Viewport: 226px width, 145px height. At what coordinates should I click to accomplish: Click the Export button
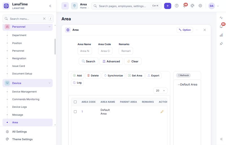click(153, 76)
